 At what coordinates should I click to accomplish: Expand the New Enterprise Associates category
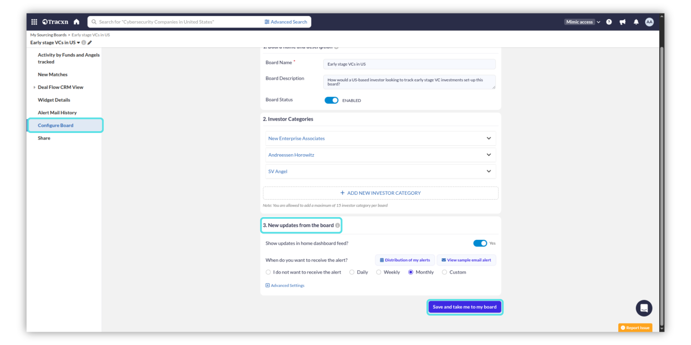click(488, 138)
